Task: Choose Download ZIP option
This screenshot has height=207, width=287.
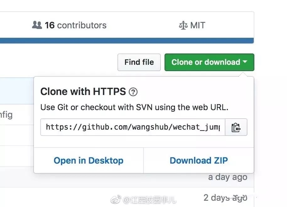Action: point(199,160)
